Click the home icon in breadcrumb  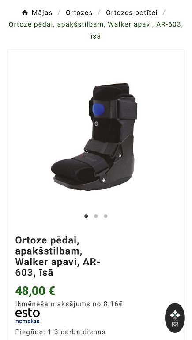coord(25,13)
